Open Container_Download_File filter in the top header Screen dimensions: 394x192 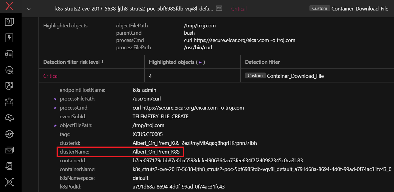tap(360, 9)
